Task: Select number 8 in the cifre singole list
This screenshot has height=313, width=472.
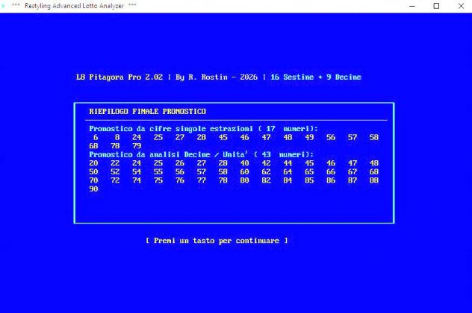Action: [x=117, y=137]
